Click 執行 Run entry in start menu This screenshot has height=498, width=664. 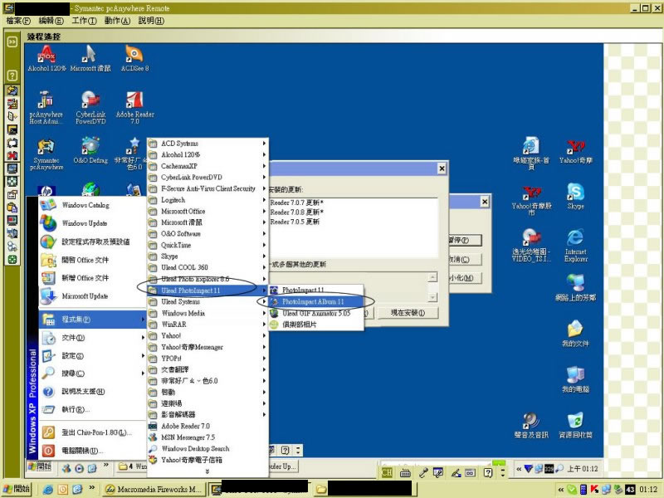[x=92, y=409]
